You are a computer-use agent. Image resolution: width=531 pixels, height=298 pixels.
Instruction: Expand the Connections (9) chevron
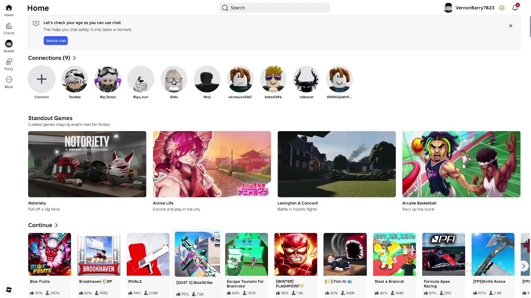pyautogui.click(x=74, y=58)
